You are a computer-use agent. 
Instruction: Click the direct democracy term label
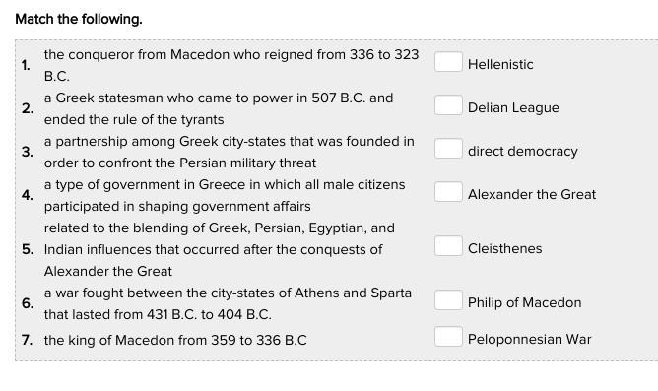[522, 151]
